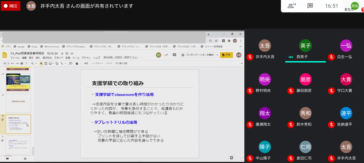Collapse the toolbar with the up chevron

point(241,64)
